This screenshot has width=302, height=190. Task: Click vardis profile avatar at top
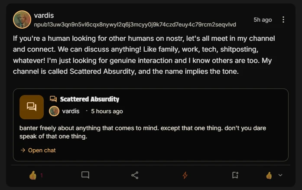click(22, 20)
